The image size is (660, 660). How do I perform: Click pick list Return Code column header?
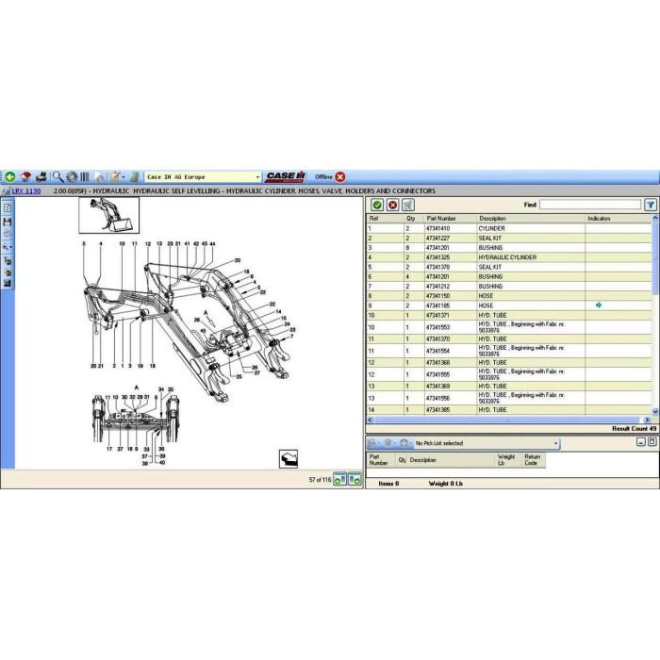(x=533, y=460)
